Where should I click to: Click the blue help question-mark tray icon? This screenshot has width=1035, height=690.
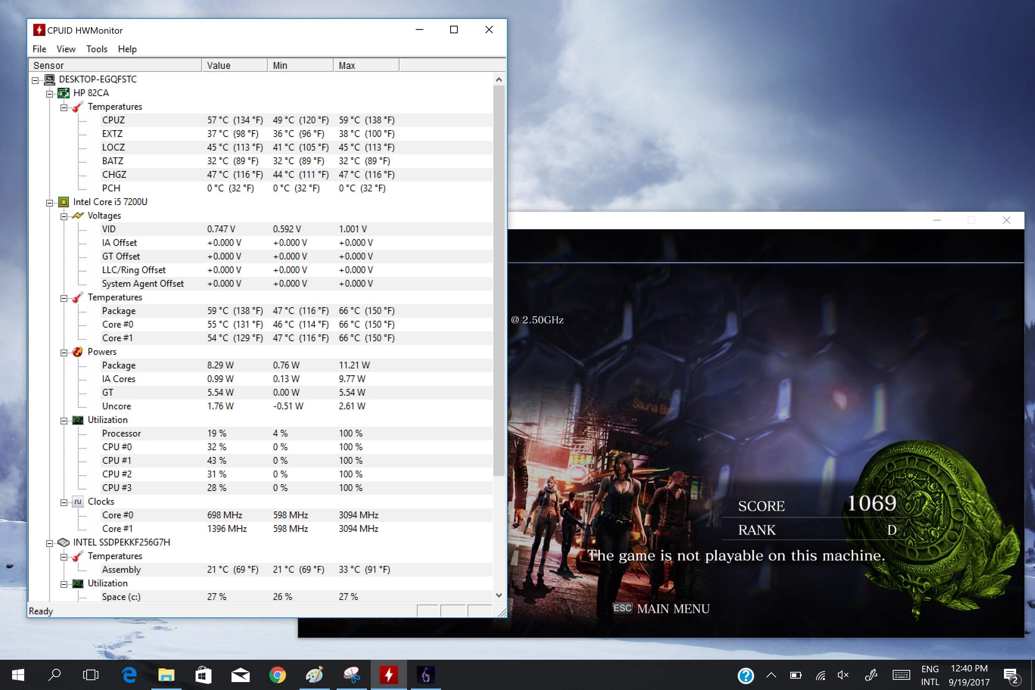746,676
